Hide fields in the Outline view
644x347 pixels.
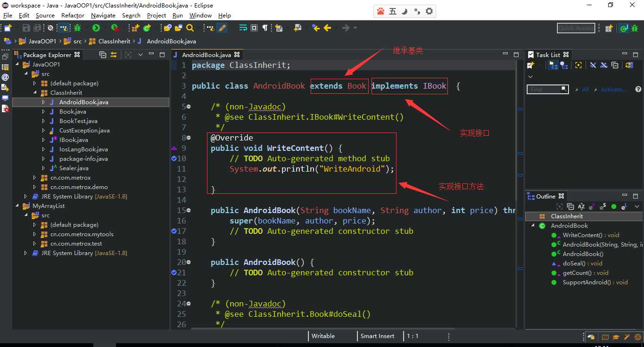pos(592,207)
